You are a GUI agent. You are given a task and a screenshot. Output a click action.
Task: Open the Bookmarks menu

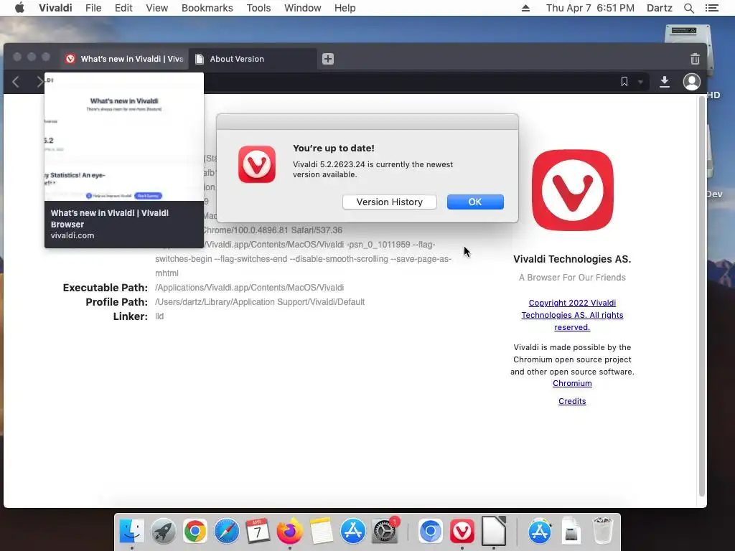[x=207, y=8]
